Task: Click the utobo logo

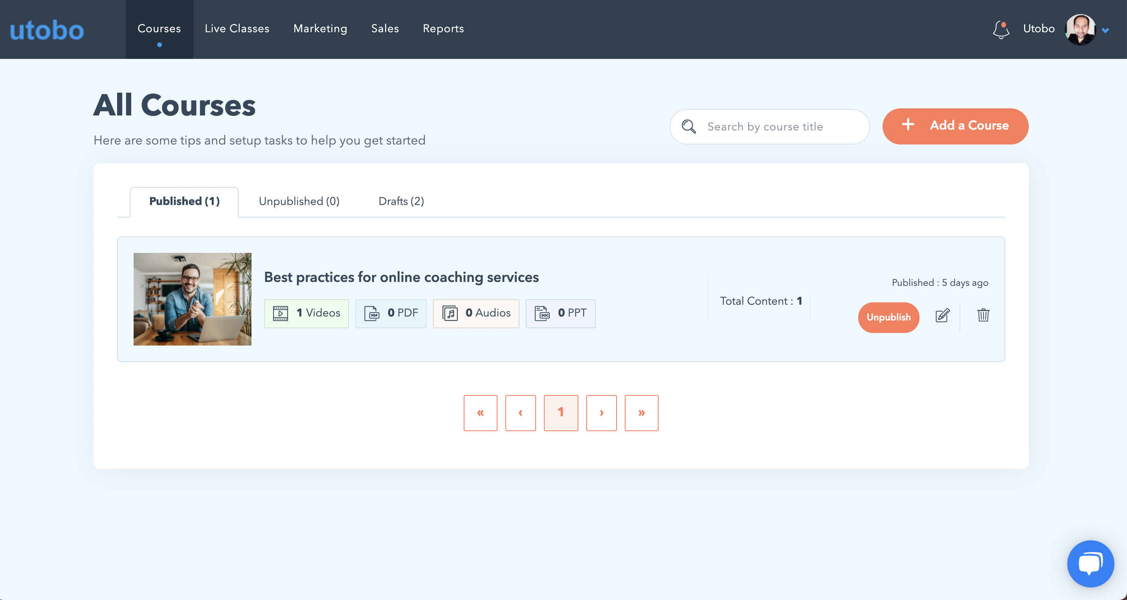Action: pos(47,30)
